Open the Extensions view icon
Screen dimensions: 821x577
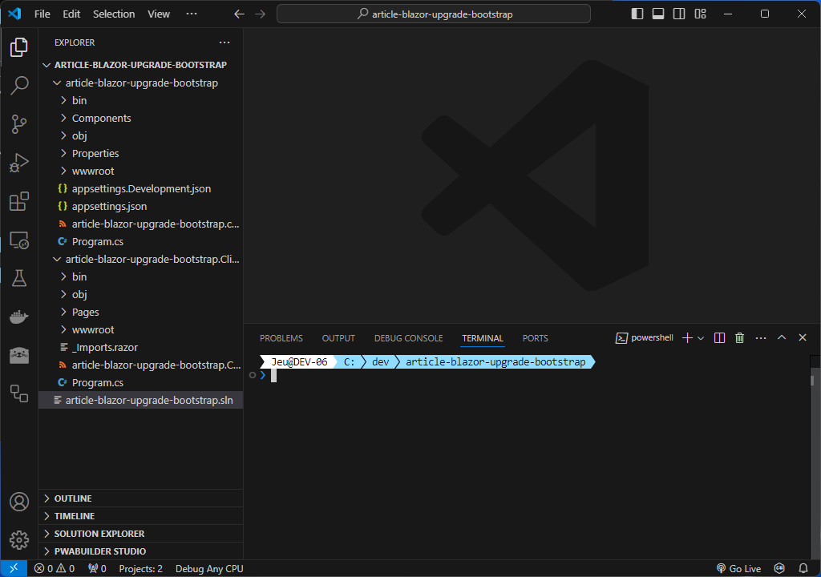pos(19,202)
